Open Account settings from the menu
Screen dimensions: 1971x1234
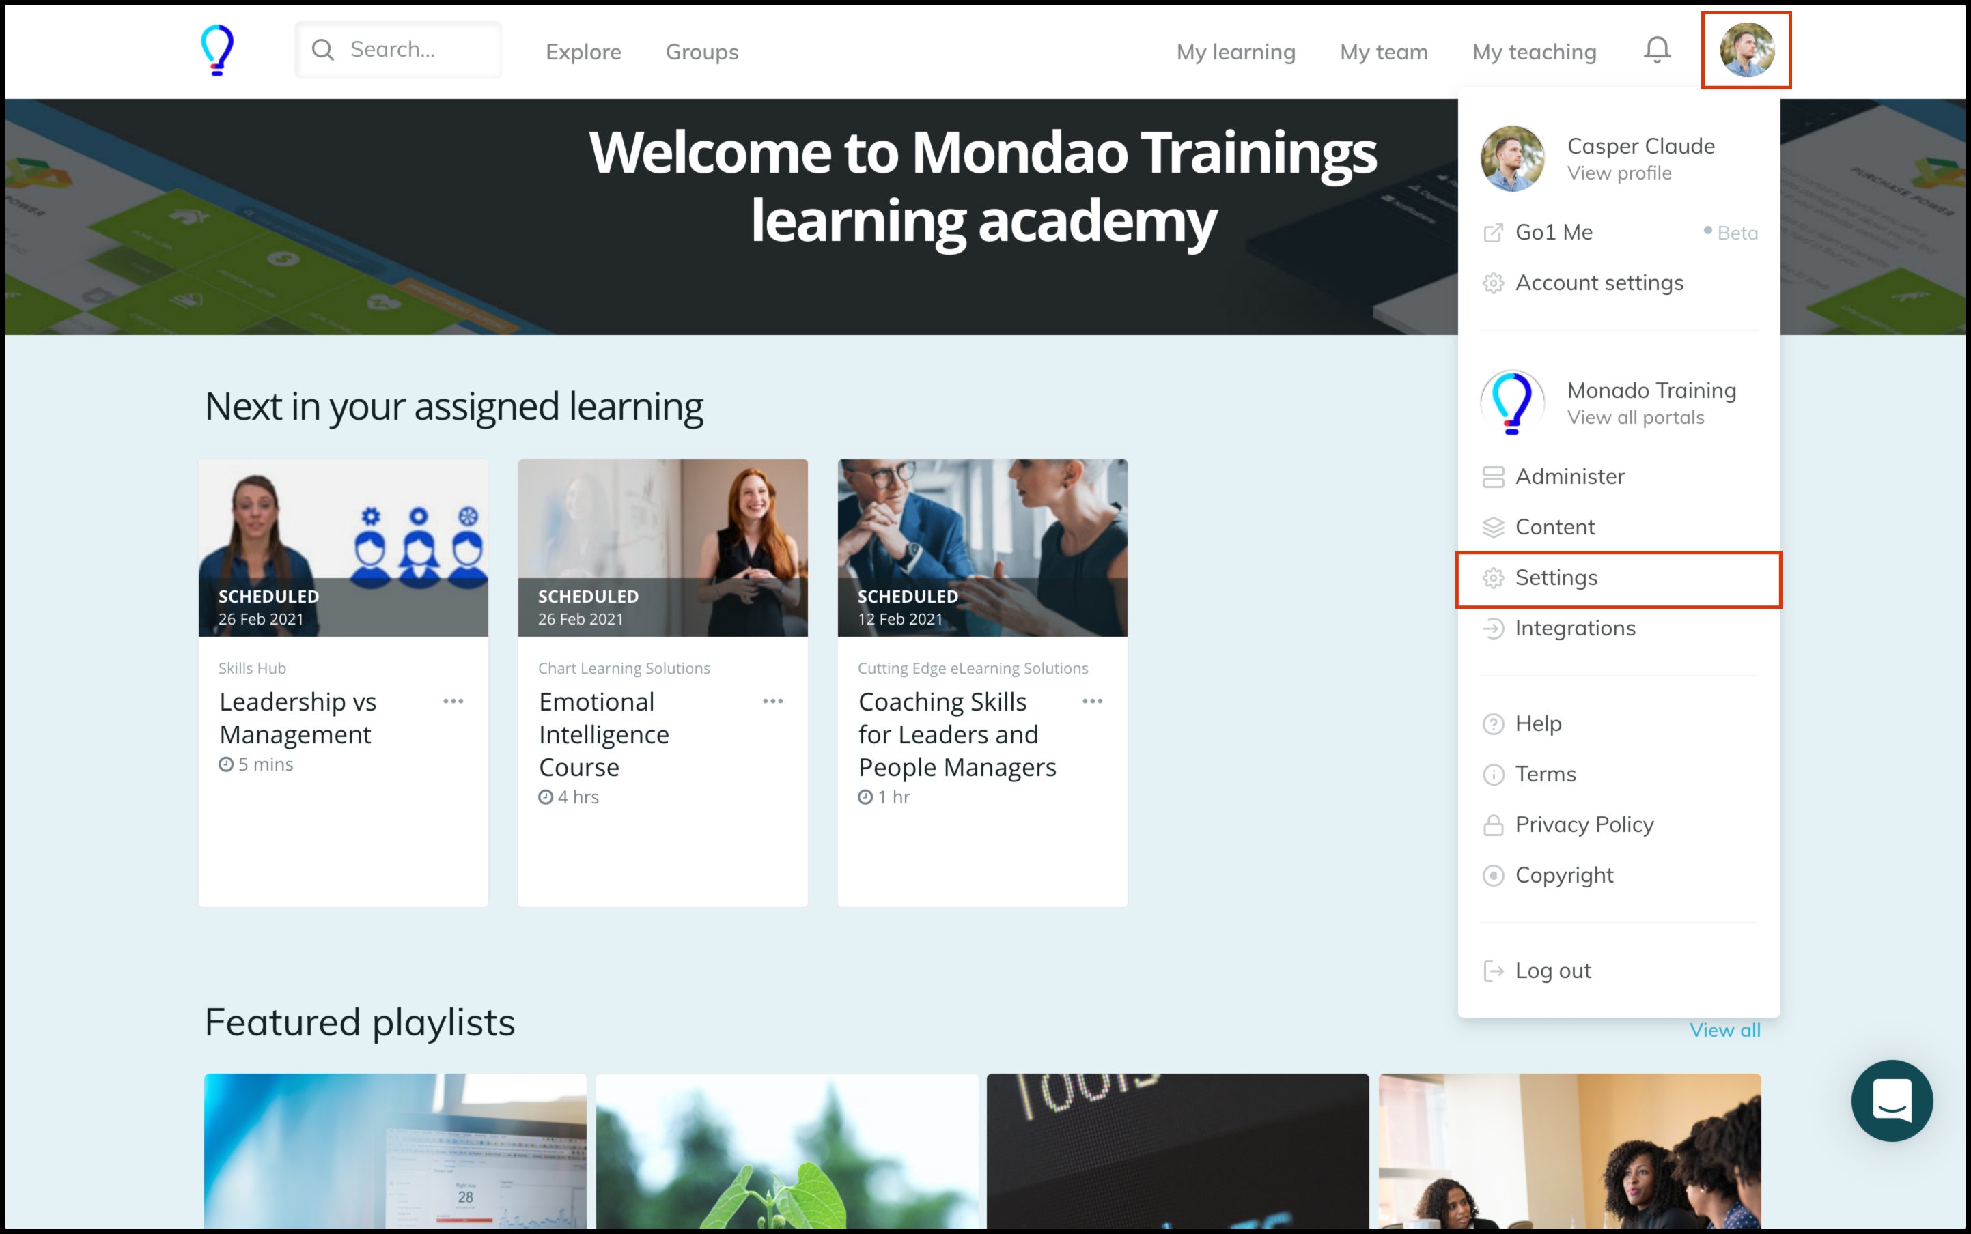[x=1599, y=283]
